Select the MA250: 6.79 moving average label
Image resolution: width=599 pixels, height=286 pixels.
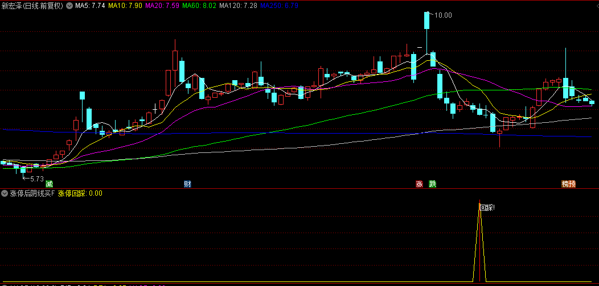point(279,6)
